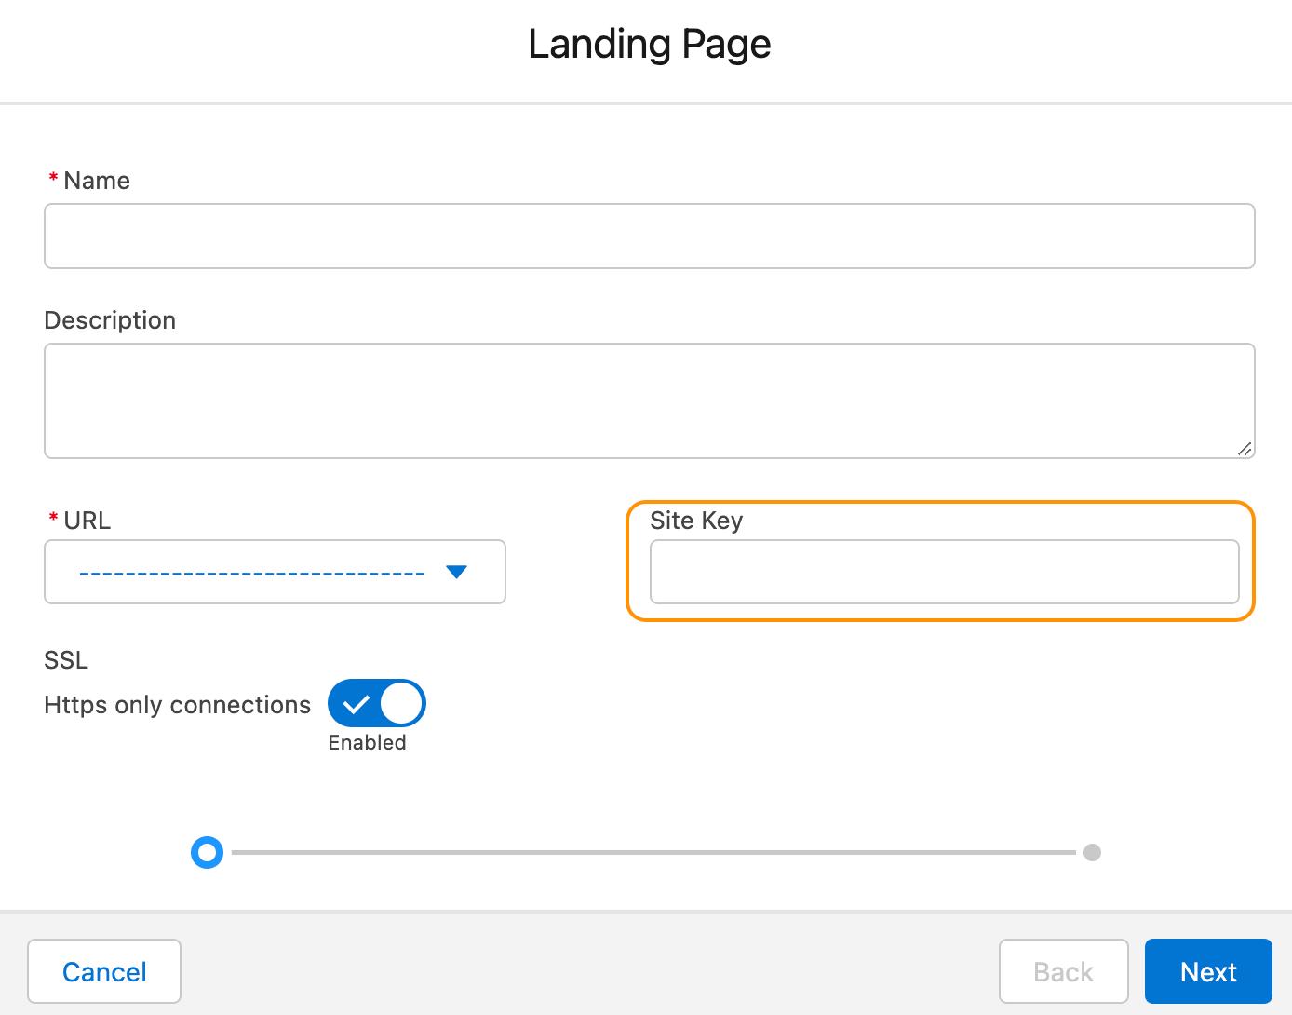Click the white knob of the toggle

click(x=402, y=704)
